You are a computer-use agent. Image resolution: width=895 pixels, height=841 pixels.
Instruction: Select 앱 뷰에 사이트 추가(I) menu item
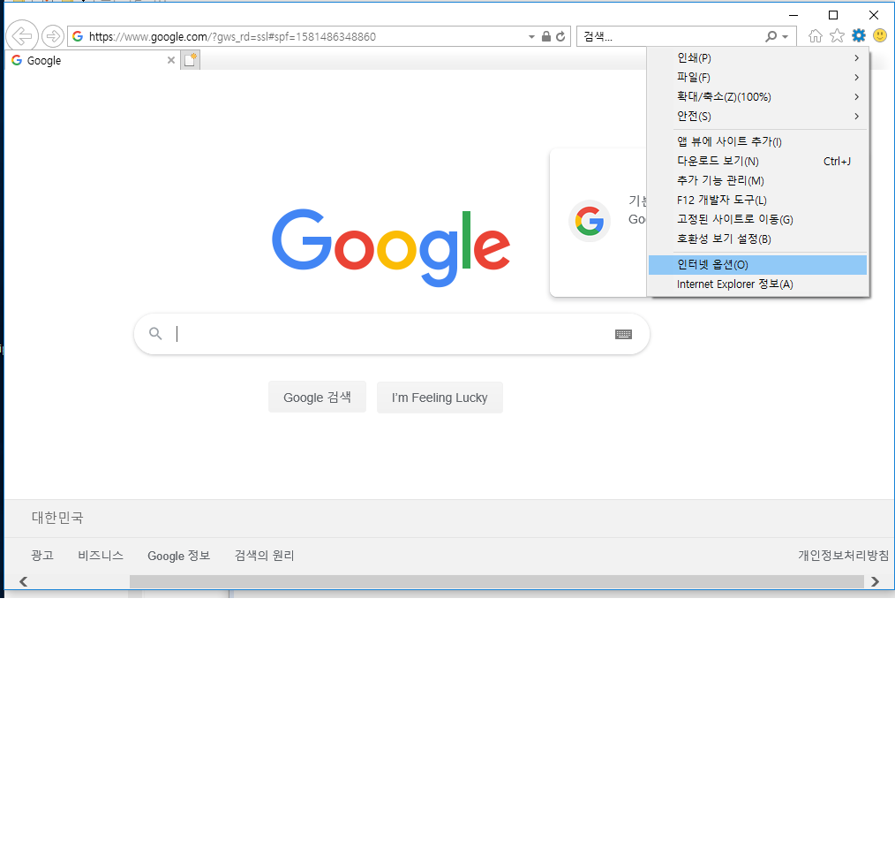click(757, 141)
